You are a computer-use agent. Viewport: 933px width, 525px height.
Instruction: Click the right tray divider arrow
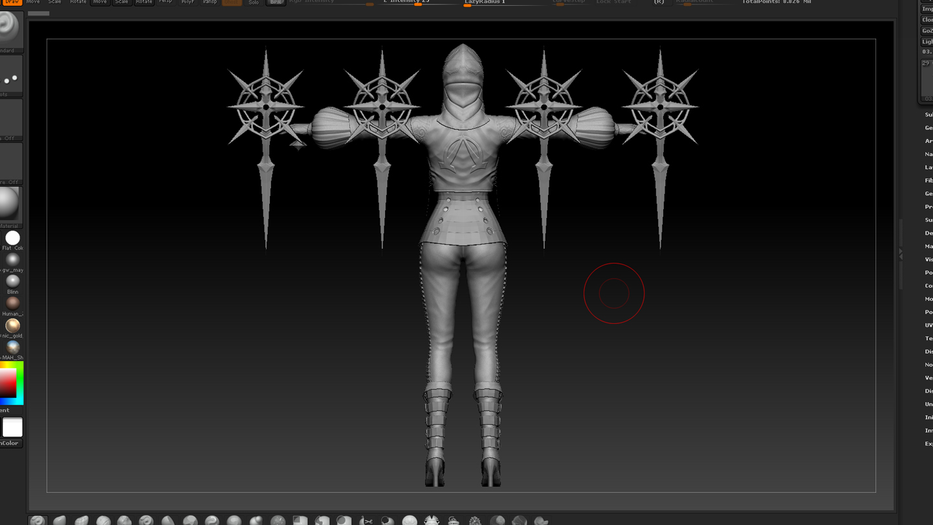(901, 255)
